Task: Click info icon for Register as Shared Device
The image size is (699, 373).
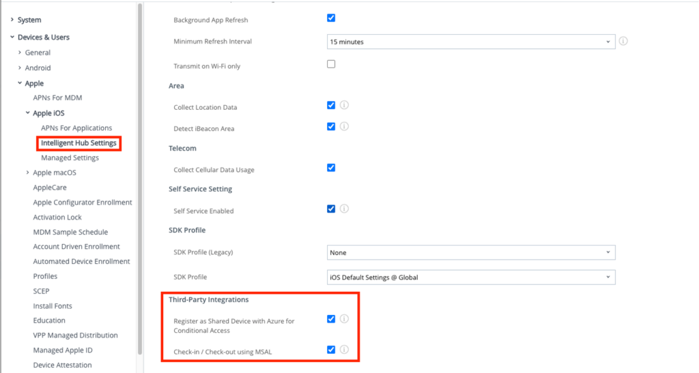Action: (x=345, y=318)
